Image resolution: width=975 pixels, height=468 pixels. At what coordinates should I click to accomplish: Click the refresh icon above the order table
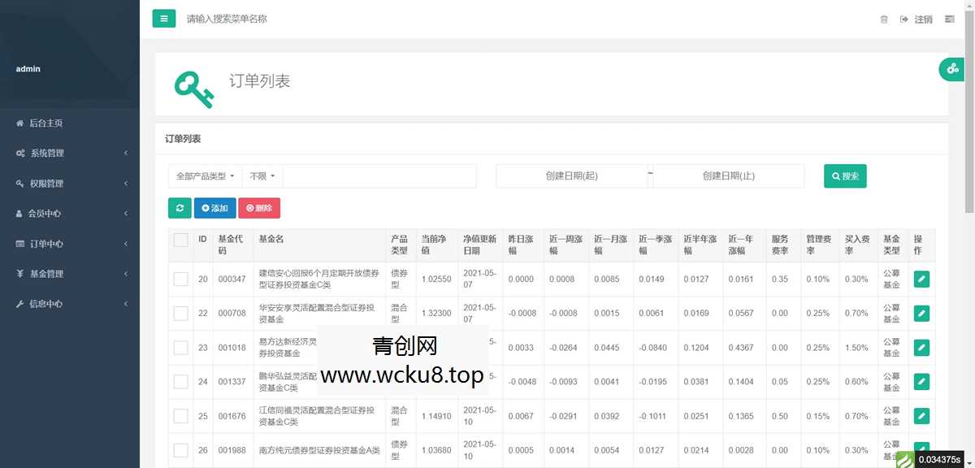point(180,208)
